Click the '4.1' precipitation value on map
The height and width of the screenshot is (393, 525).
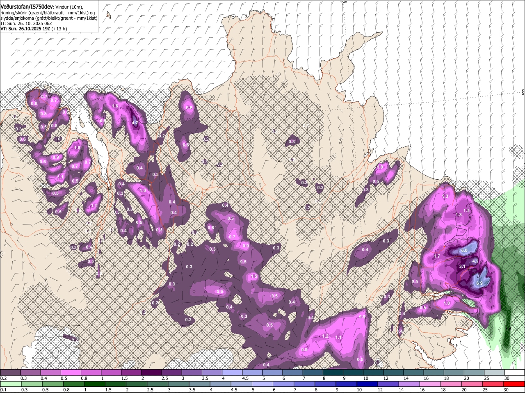click(475, 260)
